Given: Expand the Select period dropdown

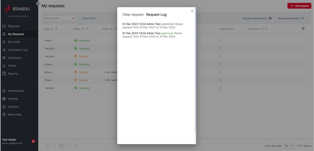Looking at the screenshot, I should [x=59, y=18].
